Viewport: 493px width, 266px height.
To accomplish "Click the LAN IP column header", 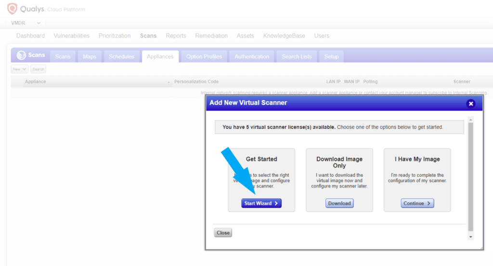I will click(x=333, y=81).
